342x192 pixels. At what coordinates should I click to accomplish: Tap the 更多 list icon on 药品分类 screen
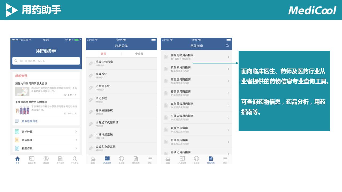[150, 159]
